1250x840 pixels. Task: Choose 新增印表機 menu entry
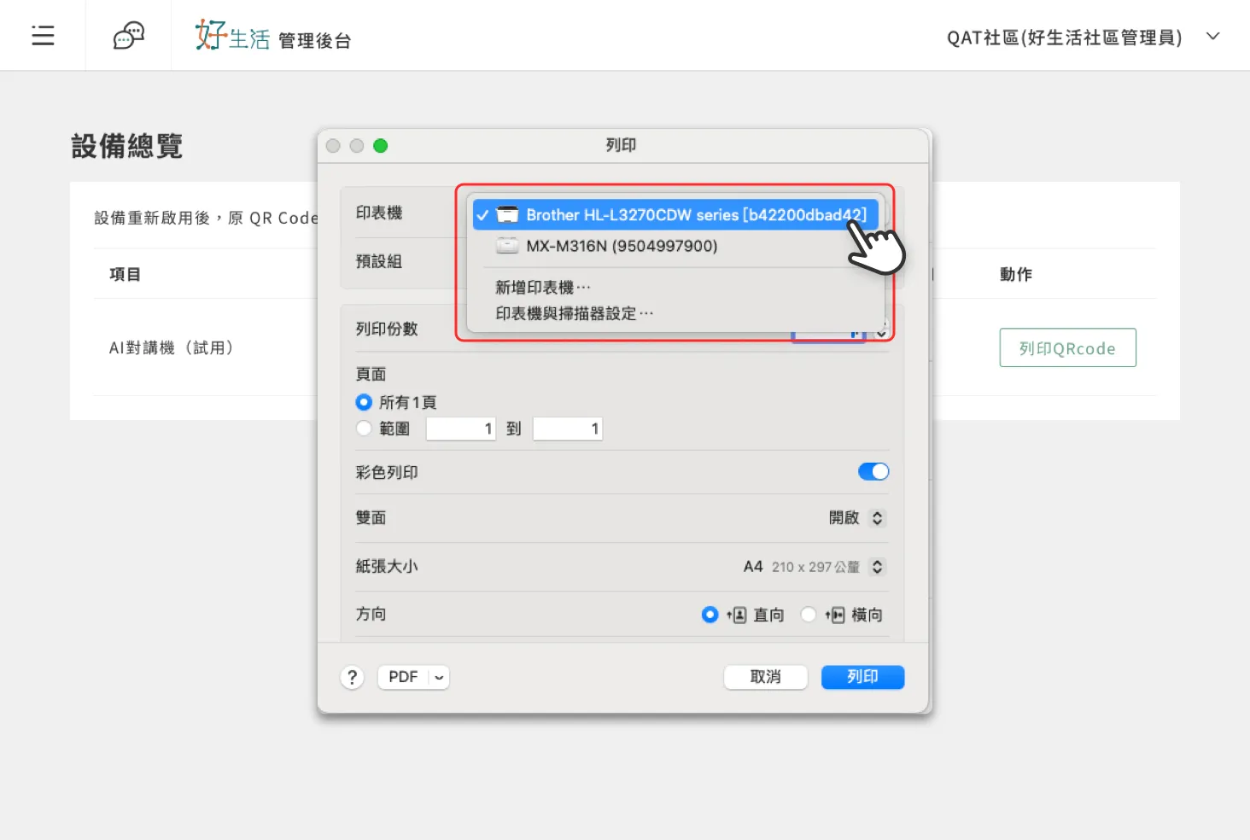(x=542, y=288)
